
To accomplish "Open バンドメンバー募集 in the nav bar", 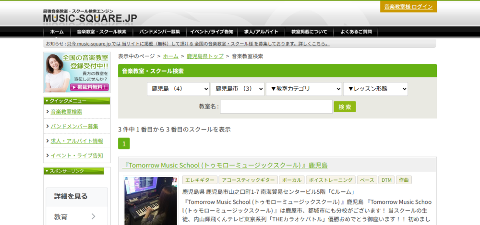I will pos(159,32).
